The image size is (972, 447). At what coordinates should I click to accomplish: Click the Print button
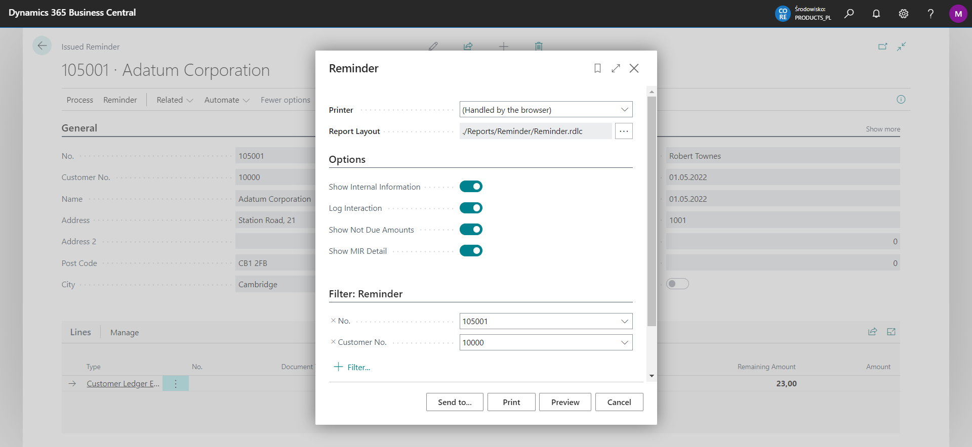[511, 402]
